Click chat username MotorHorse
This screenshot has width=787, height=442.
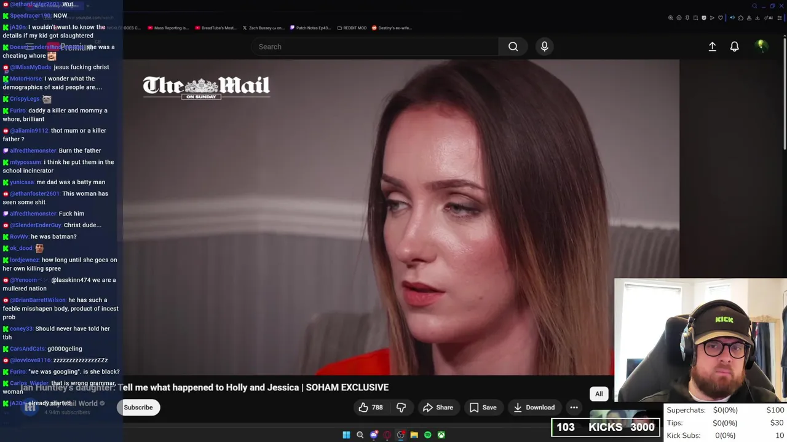(x=26, y=79)
